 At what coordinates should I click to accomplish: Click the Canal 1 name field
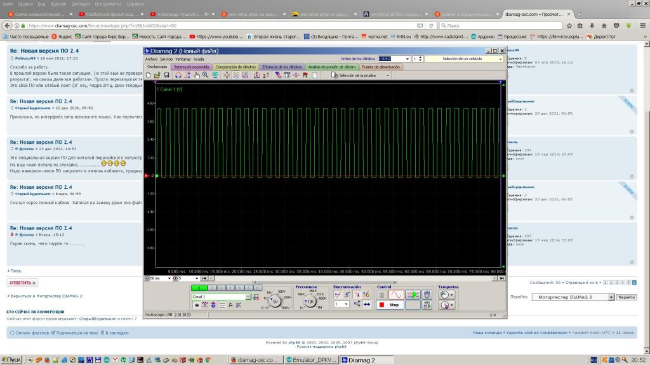point(219,297)
